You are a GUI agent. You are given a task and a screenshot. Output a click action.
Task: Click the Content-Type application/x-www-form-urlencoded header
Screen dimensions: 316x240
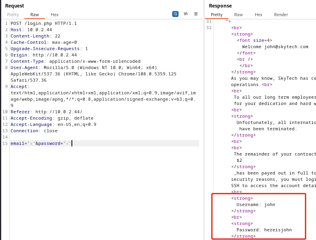(75, 61)
